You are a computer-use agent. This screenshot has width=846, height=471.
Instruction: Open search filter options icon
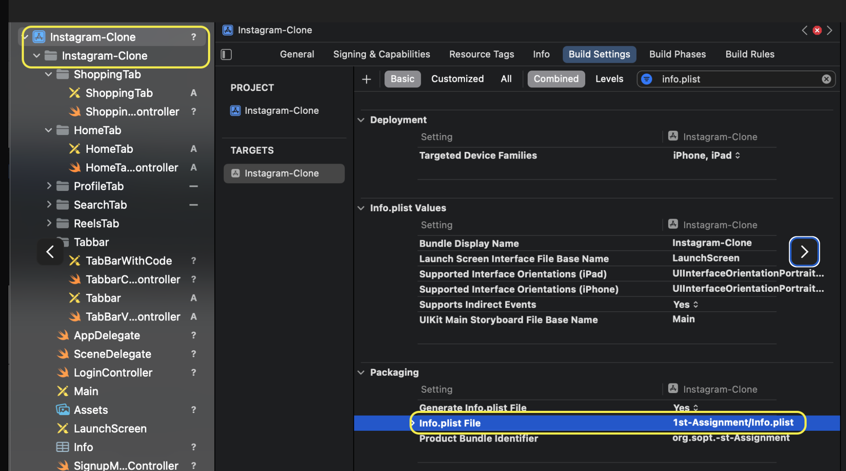[x=647, y=79]
